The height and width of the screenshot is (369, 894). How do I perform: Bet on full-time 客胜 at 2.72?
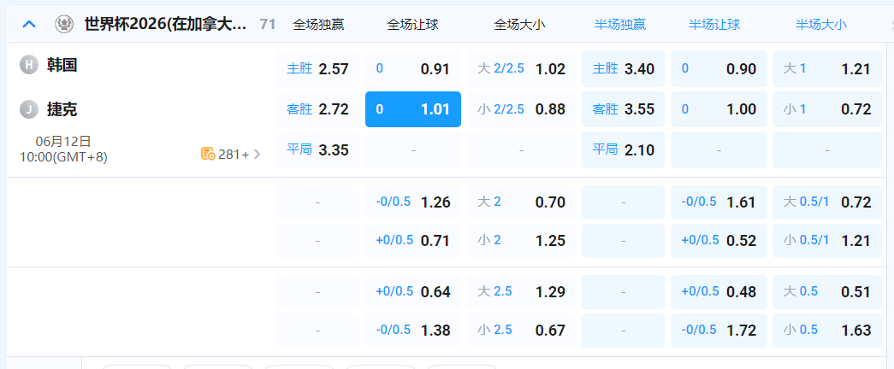[x=317, y=109]
